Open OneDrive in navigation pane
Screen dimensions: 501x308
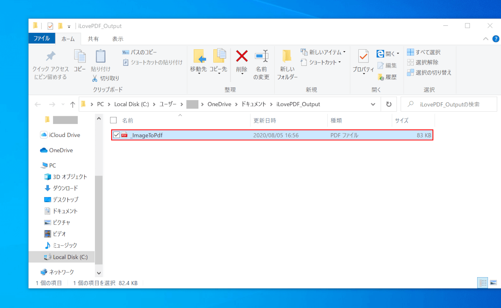pos(57,150)
